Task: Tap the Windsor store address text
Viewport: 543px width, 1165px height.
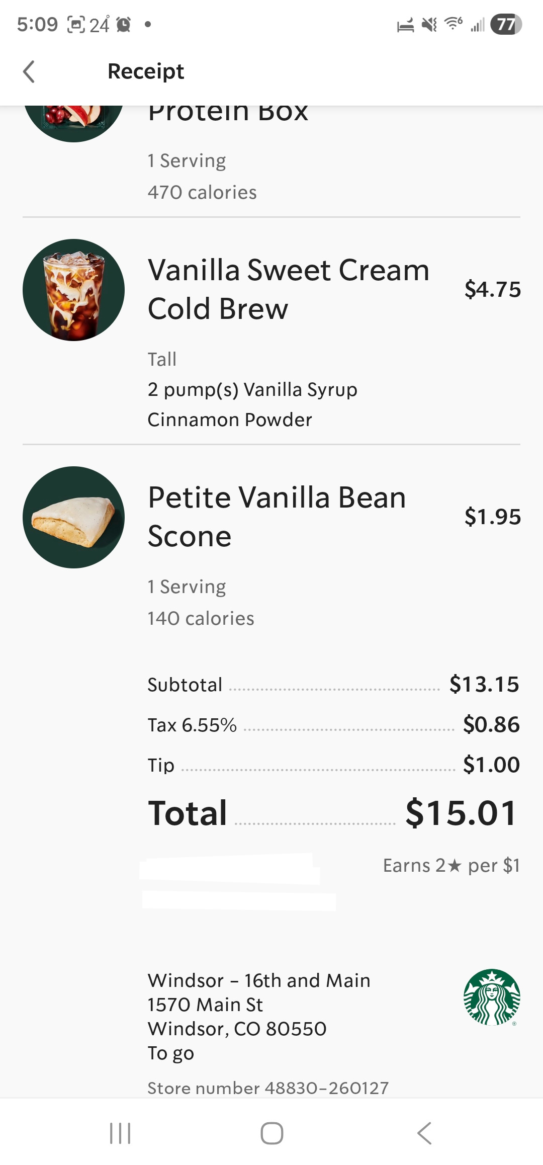Action: point(258,1004)
